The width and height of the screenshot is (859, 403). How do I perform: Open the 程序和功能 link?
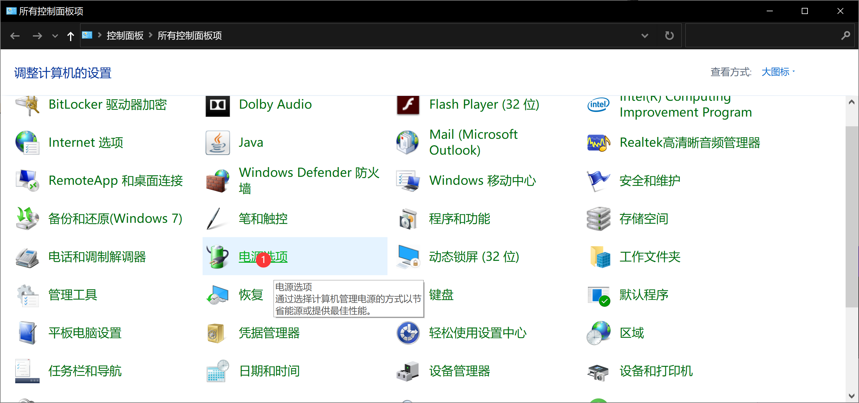459,219
